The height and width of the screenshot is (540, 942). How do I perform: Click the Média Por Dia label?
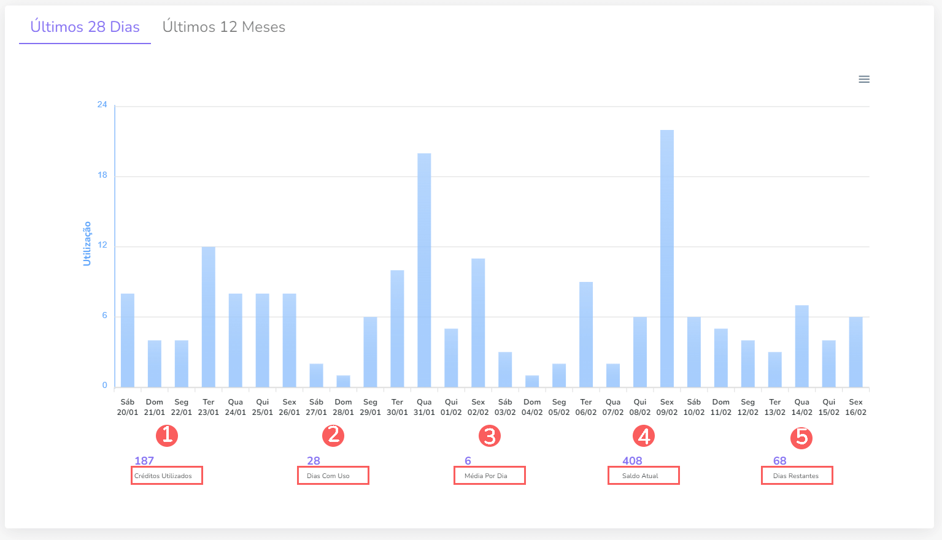click(486, 476)
